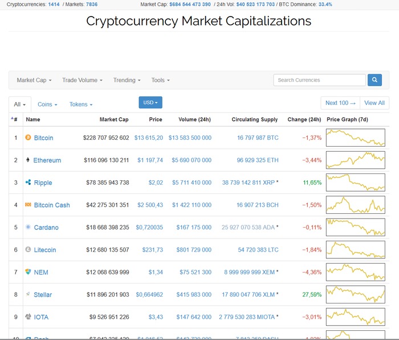Click the Cardano logo icon
Screen dimensions: 399x340
tap(28, 227)
